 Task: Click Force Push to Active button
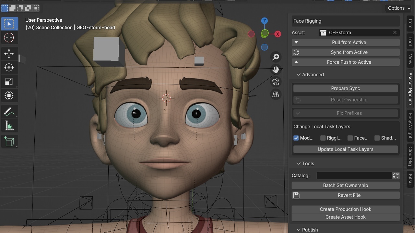[346, 62]
